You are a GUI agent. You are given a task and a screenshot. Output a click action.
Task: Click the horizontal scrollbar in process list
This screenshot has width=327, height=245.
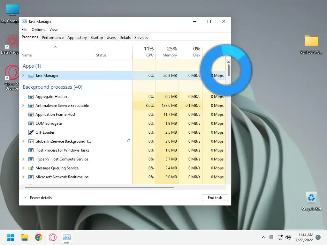[99, 187]
